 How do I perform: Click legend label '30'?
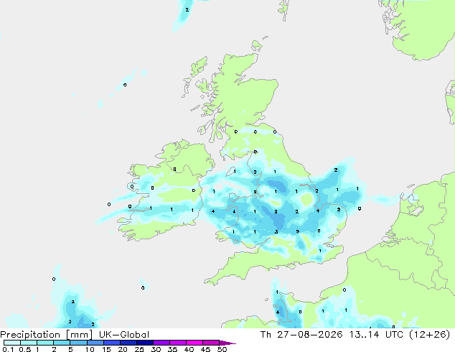point(156,349)
